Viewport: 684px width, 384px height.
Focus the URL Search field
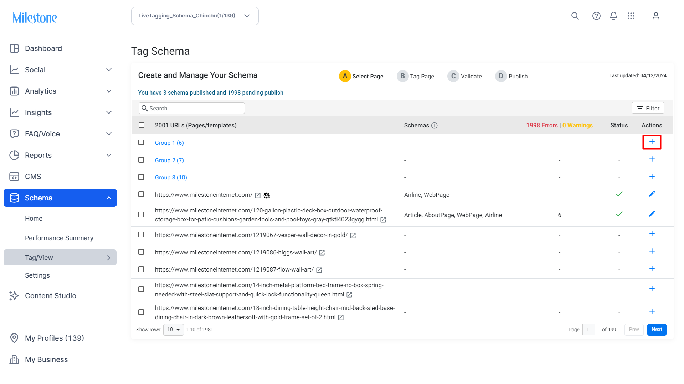coord(192,108)
